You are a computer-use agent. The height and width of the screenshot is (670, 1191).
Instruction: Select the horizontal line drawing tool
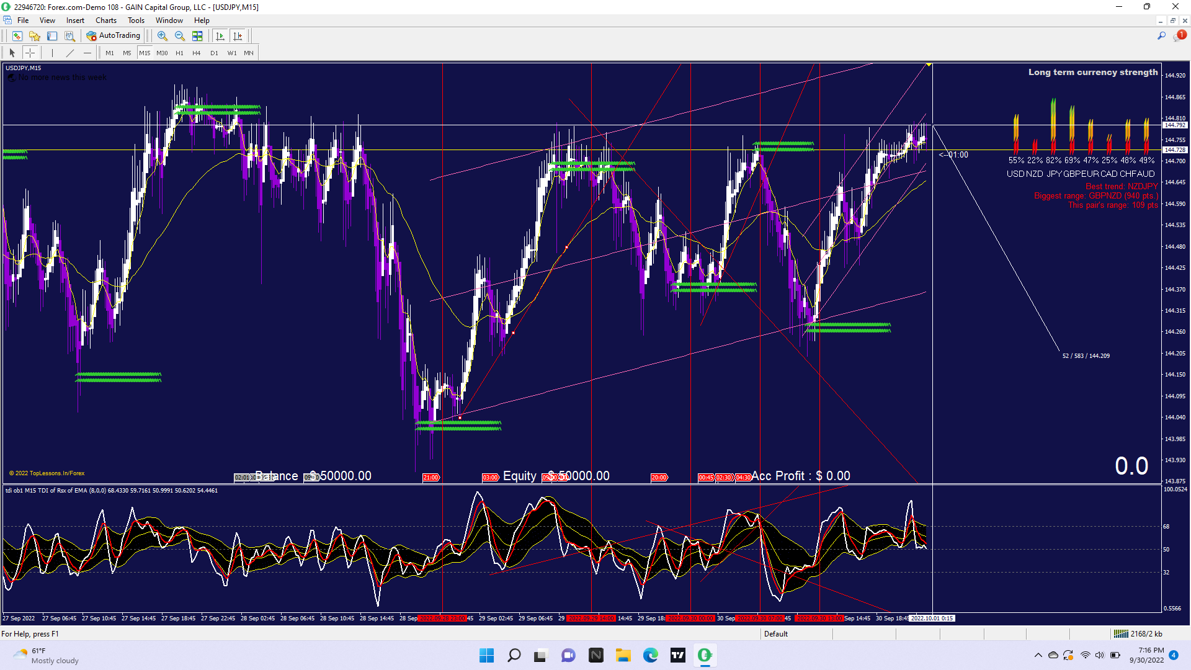coord(87,53)
